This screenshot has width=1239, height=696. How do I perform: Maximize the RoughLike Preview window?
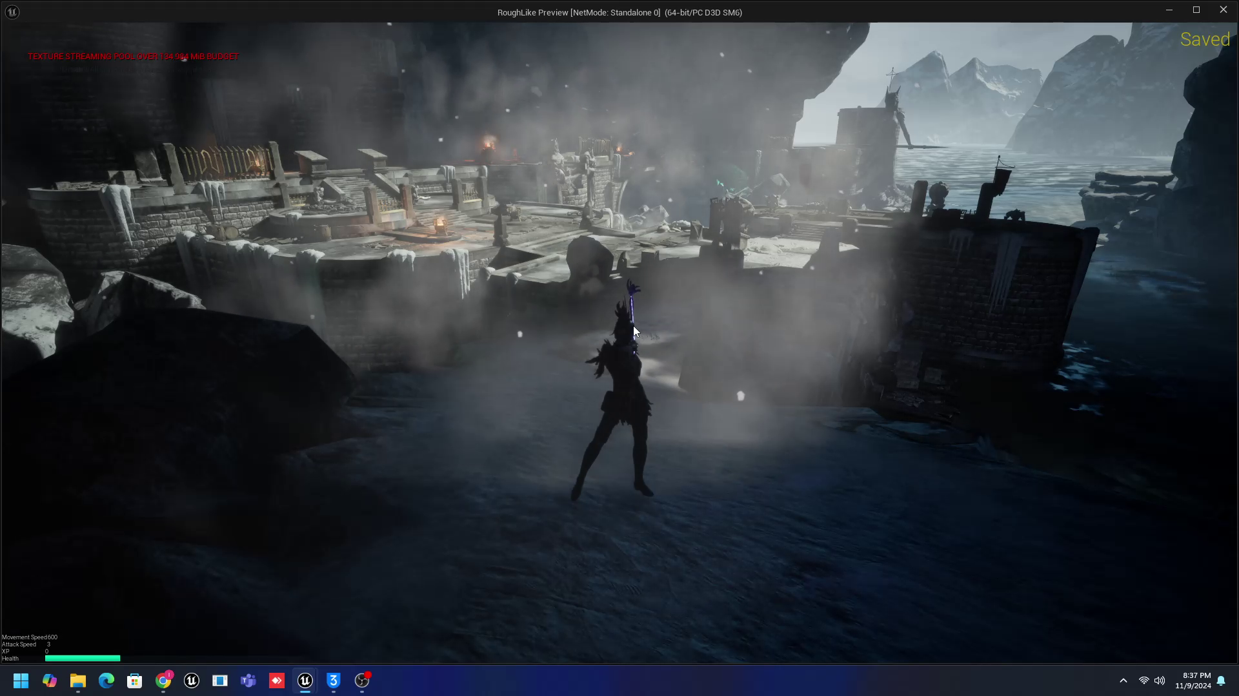[1196, 10]
